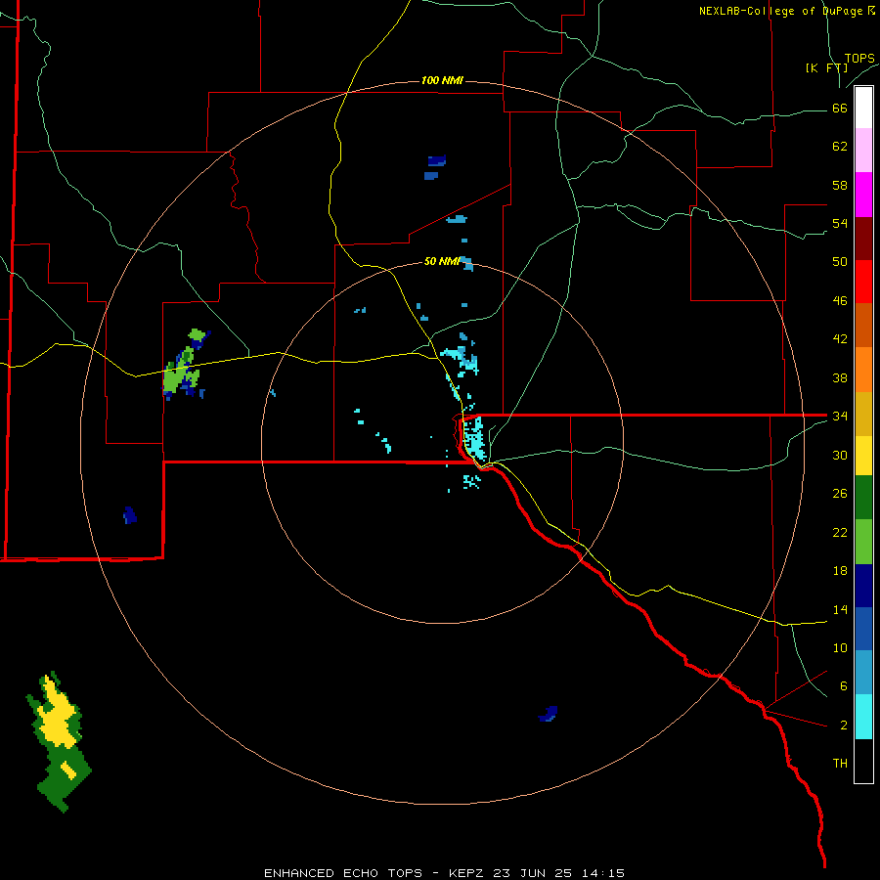Click the white swatch in the tops legend
This screenshot has width=880, height=880.
tap(863, 108)
